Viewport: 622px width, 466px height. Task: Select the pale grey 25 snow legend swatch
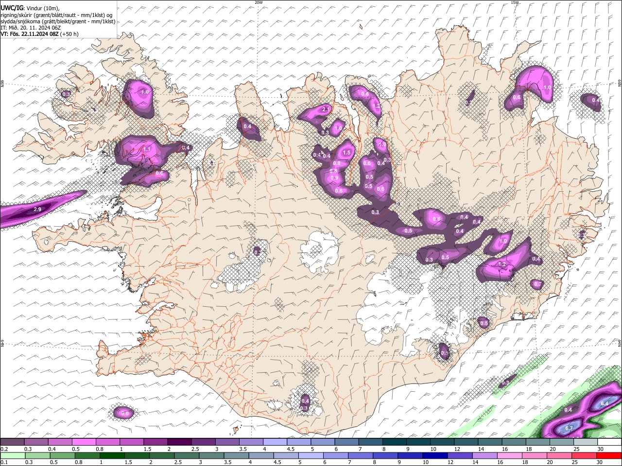coord(586,442)
